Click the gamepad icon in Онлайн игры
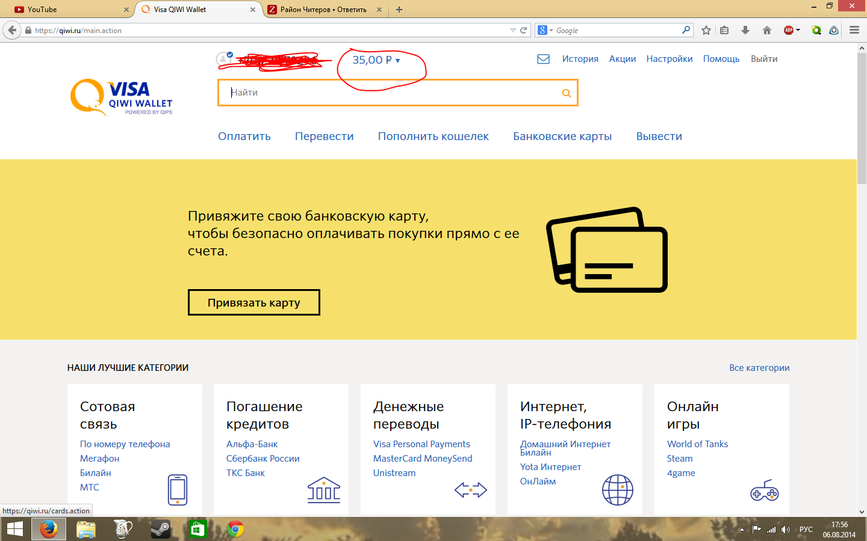The image size is (867, 541). point(765,491)
